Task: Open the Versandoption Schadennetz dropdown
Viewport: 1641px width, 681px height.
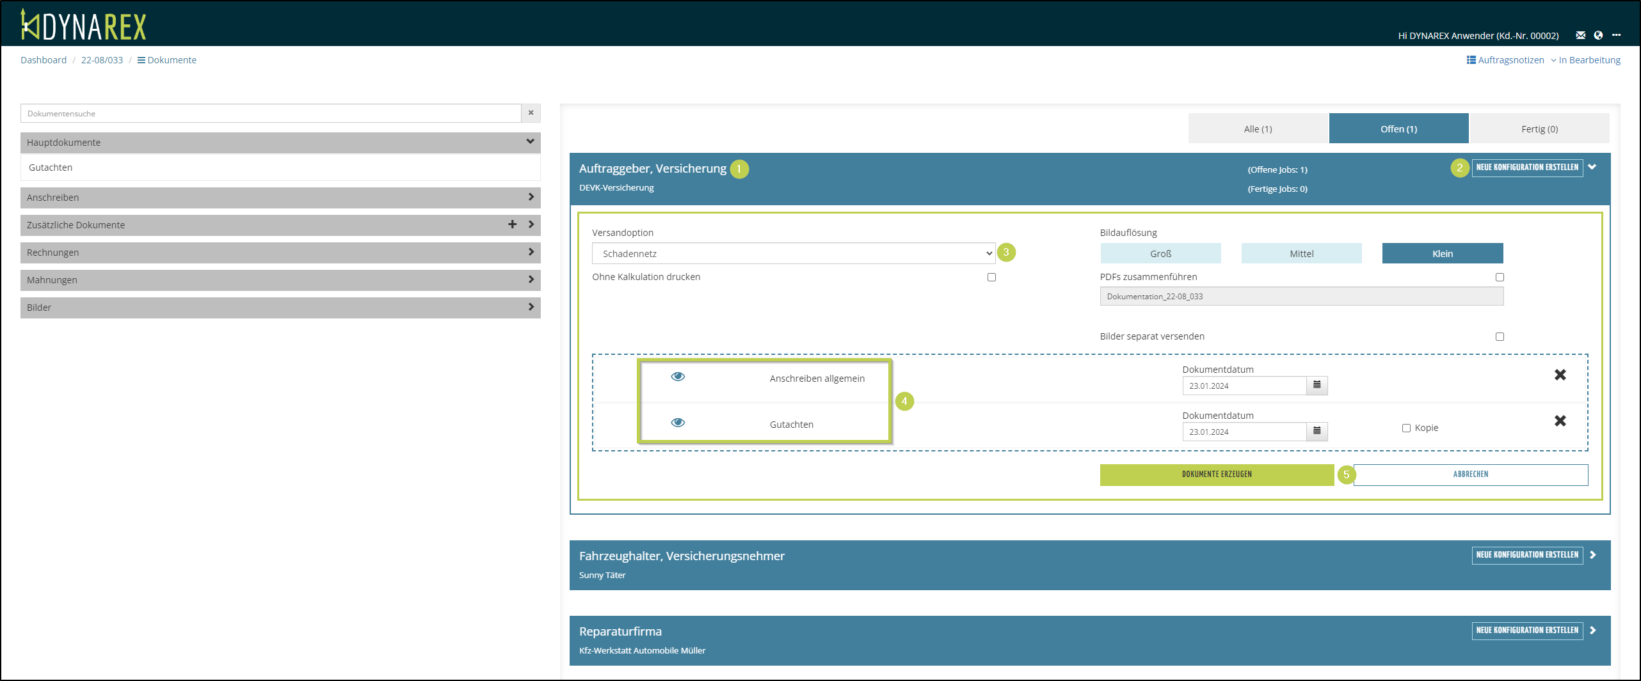Action: click(793, 254)
